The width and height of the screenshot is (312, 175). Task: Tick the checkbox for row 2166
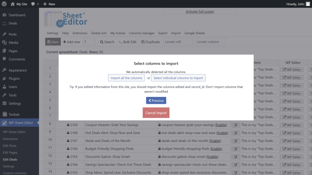[61, 148]
